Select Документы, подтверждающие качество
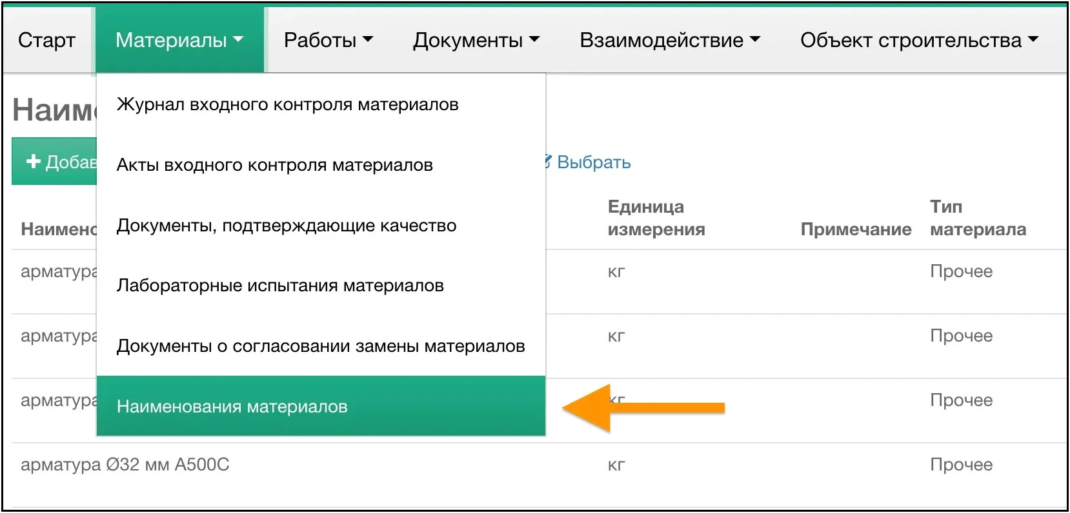The image size is (1070, 513). (x=286, y=225)
